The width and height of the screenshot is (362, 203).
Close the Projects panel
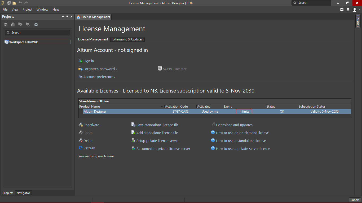coord(72,17)
